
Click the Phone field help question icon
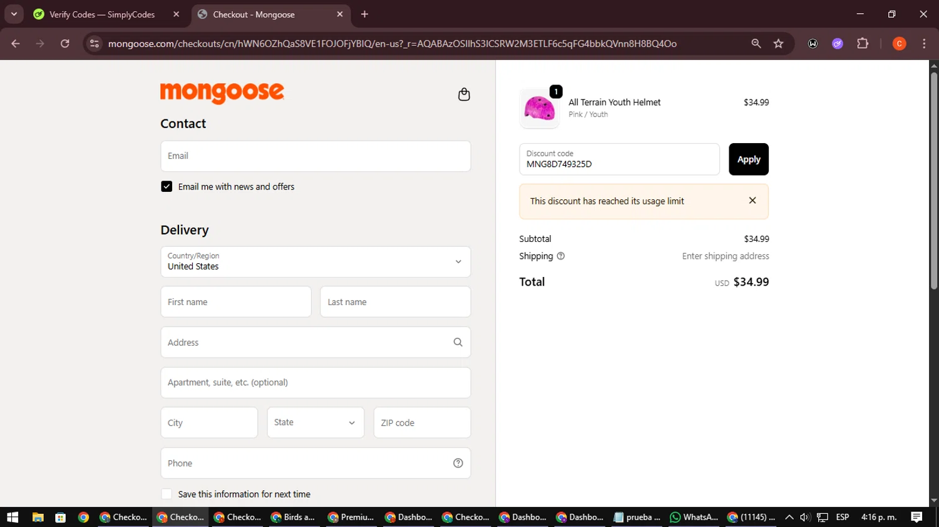coord(458,463)
